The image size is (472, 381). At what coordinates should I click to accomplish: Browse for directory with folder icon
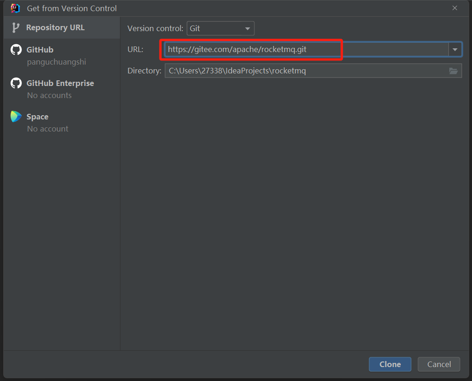click(x=453, y=71)
